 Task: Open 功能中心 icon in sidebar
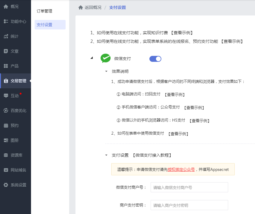[6, 21]
